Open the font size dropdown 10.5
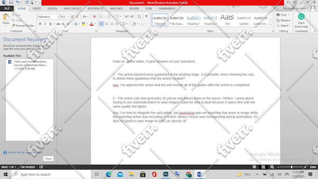 point(68,17)
